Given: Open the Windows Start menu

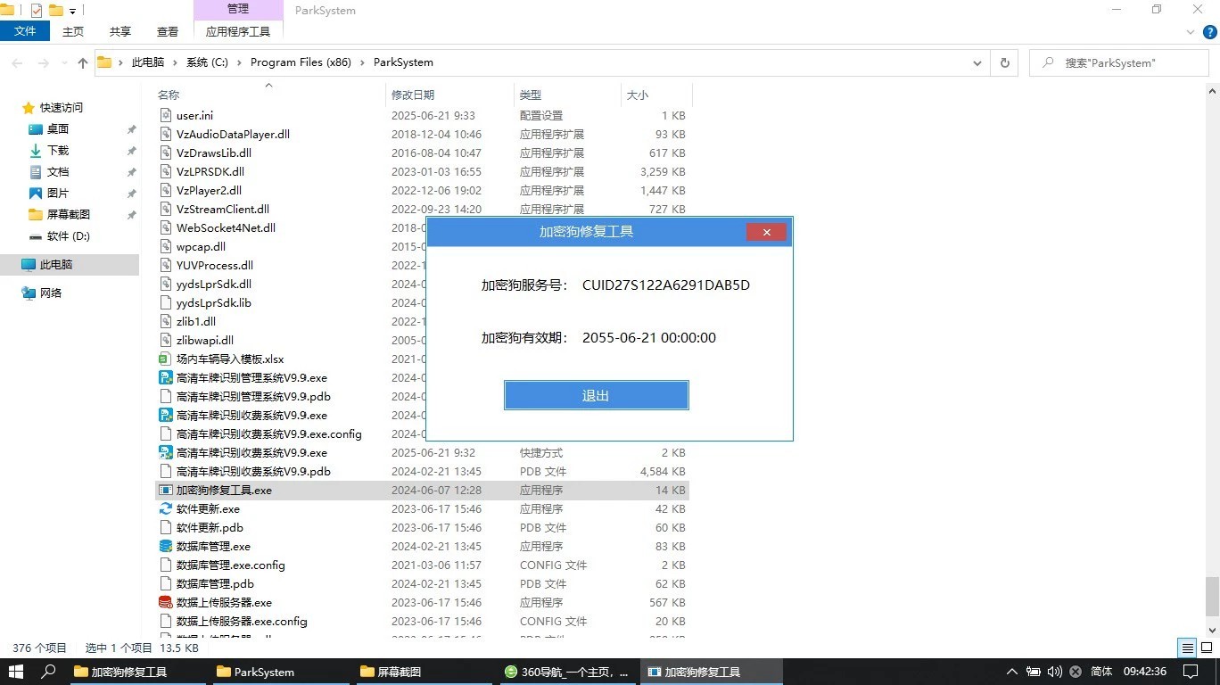Looking at the screenshot, I should (x=16, y=672).
